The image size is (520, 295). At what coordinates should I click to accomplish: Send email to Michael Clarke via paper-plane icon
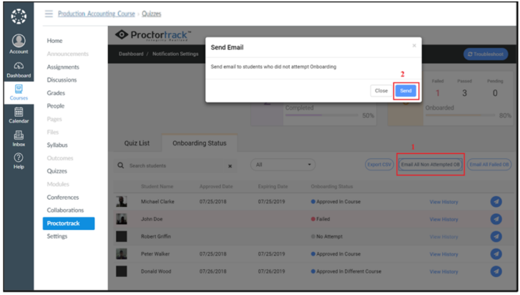point(496,201)
